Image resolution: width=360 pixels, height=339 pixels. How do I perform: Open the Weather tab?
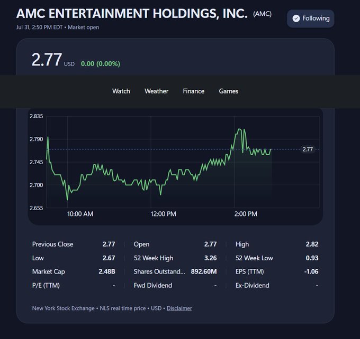pos(156,91)
